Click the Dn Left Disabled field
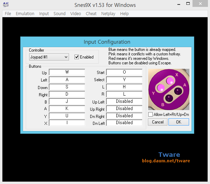 (x=124, y=123)
